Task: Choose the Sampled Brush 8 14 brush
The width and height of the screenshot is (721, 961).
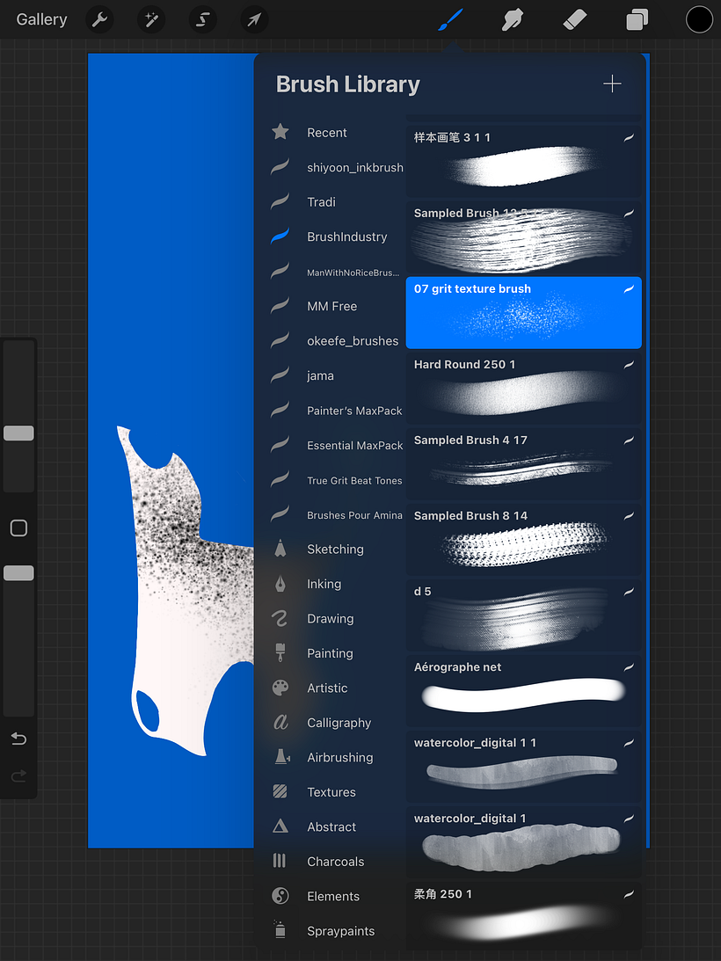Action: (523, 539)
